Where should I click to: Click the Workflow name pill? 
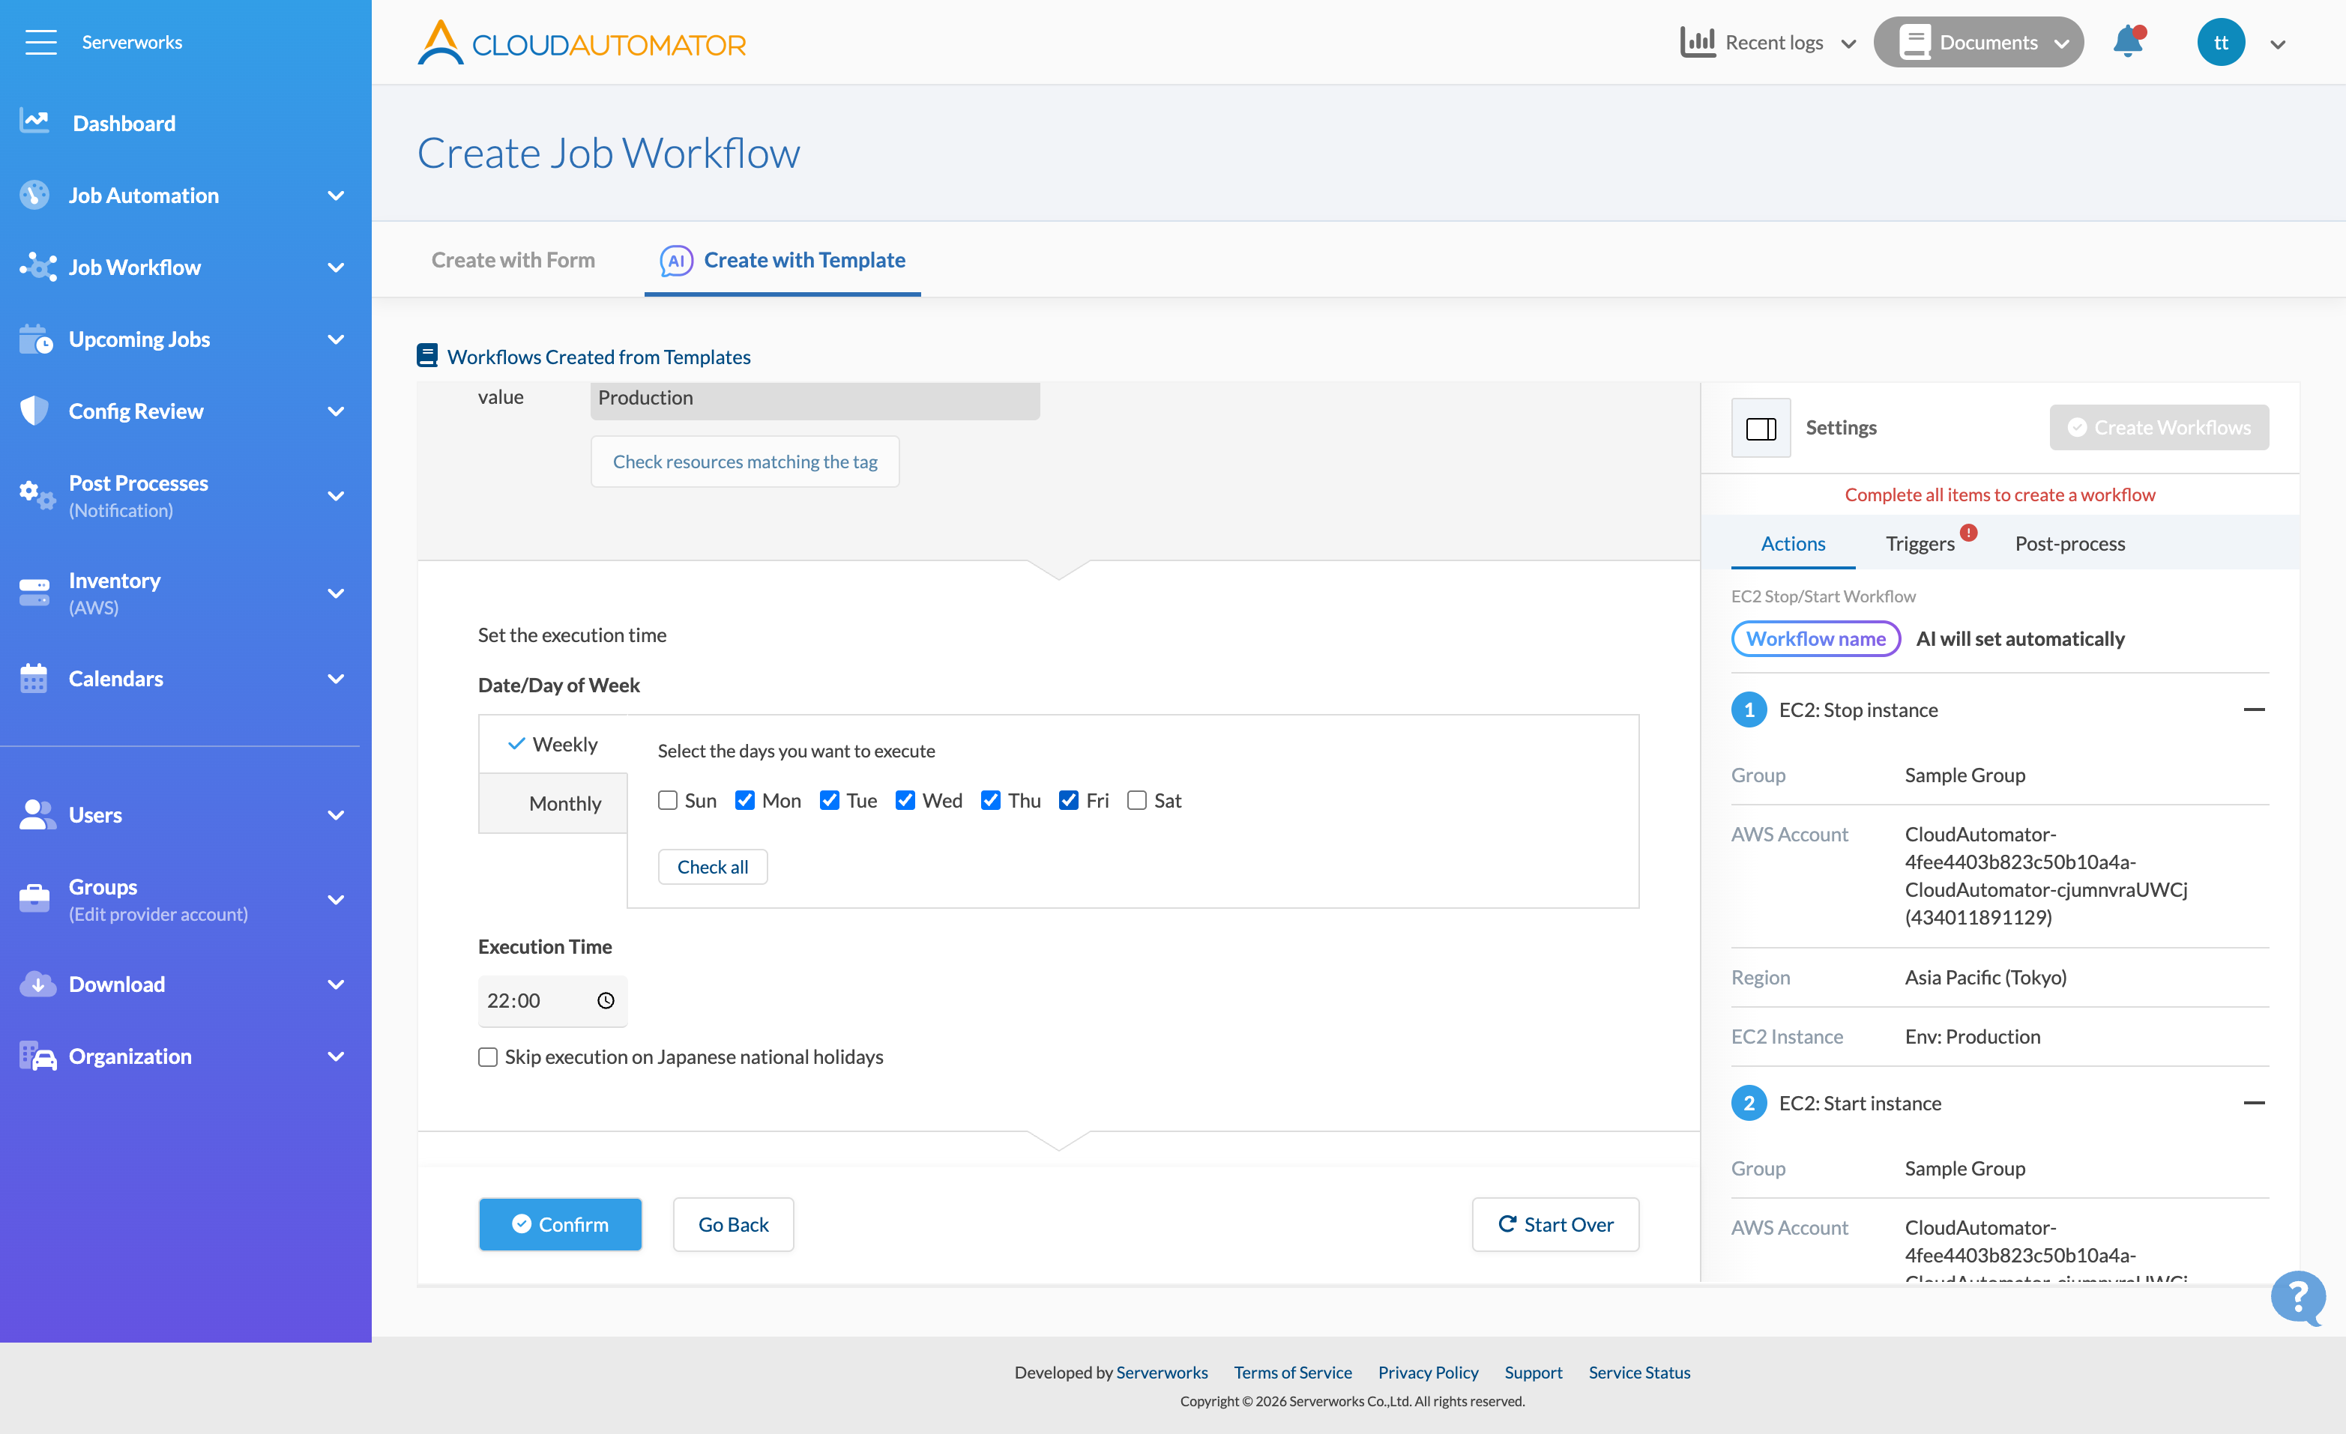tap(1815, 638)
